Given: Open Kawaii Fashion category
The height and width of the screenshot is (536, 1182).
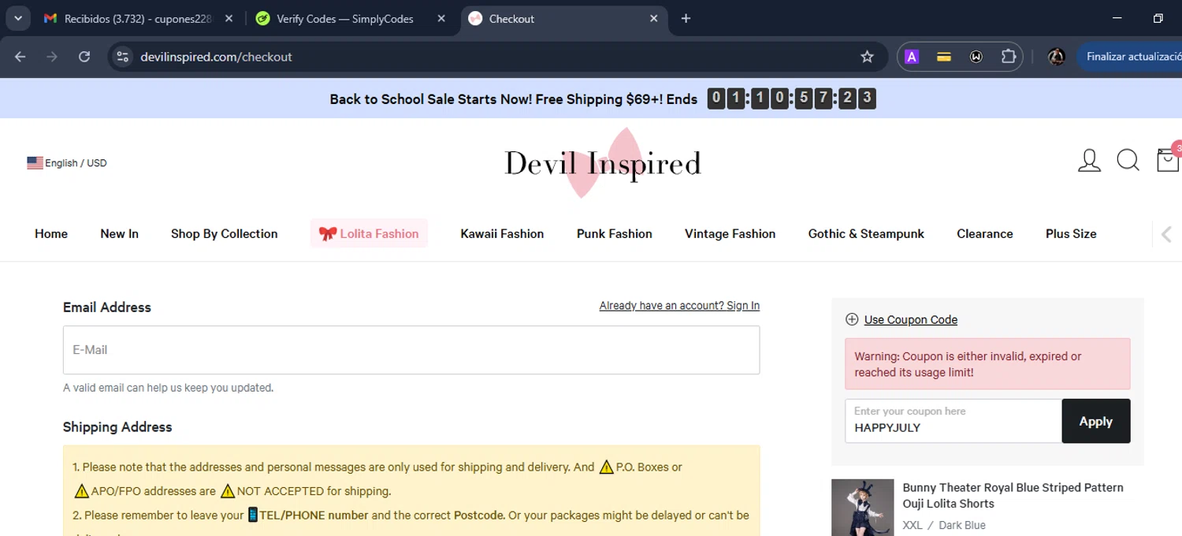Looking at the screenshot, I should 502,233.
